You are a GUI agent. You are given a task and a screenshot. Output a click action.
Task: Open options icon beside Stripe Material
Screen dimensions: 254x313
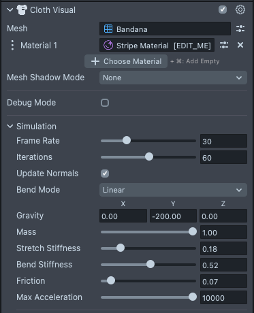[224, 45]
